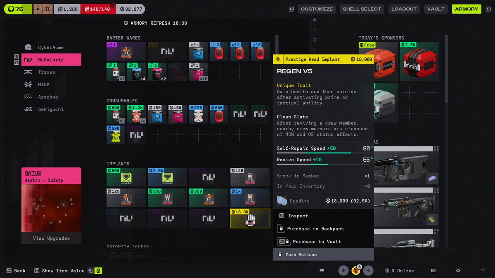Switch to SHELL SELECT tab

[362, 9]
